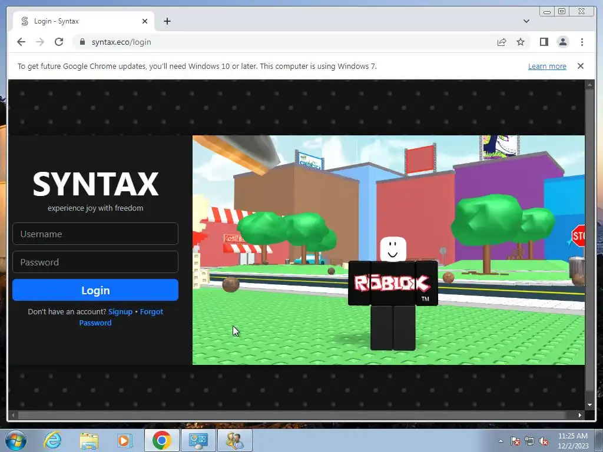View site information via lock icon
Image resolution: width=603 pixels, height=452 pixels.
[82, 42]
